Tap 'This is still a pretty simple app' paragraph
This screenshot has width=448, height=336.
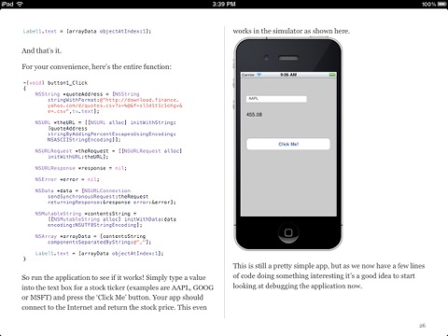pyautogui.click(x=329, y=275)
